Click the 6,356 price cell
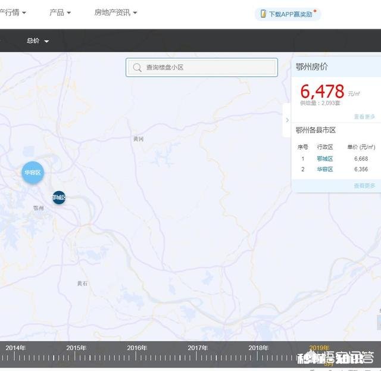 [x=361, y=169]
